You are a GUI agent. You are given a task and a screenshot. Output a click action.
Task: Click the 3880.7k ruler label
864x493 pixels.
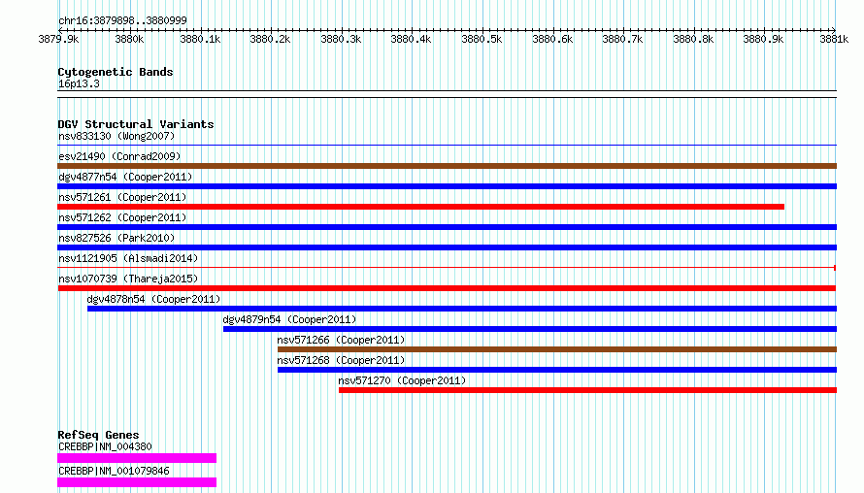pyautogui.click(x=622, y=39)
